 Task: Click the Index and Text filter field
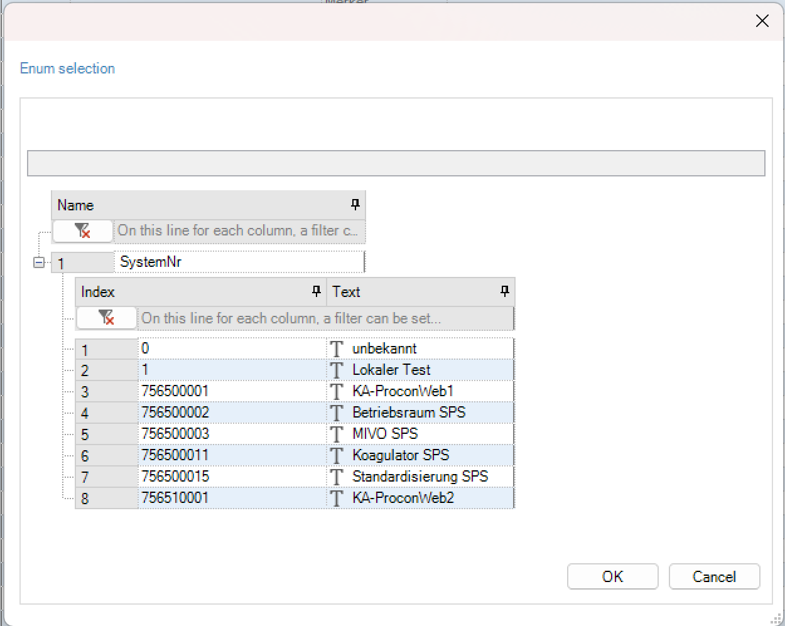click(325, 318)
